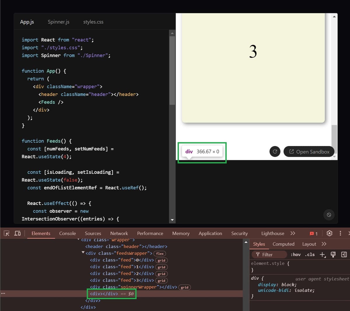Open the customize DevTools three-dot menu

340,233
